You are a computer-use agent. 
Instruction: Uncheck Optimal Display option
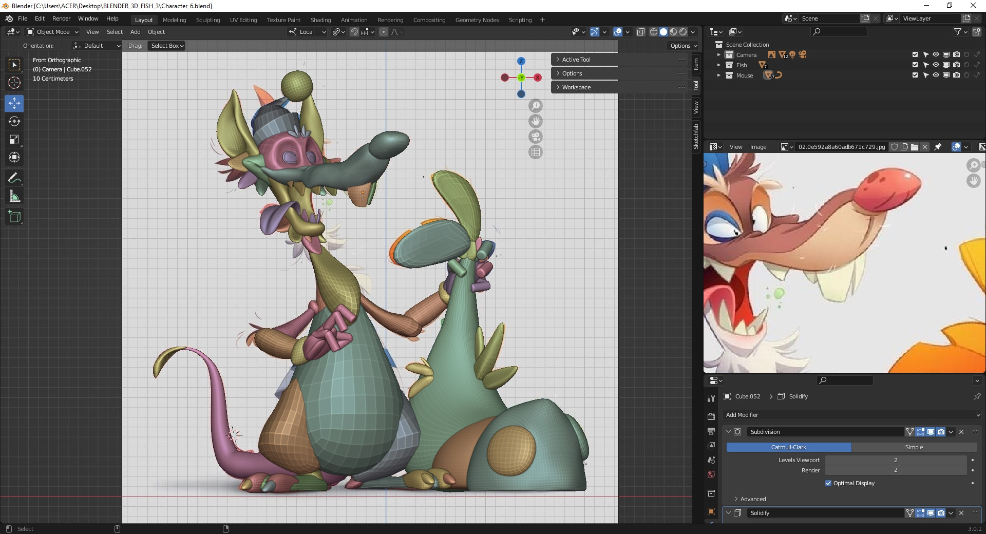pyautogui.click(x=828, y=483)
